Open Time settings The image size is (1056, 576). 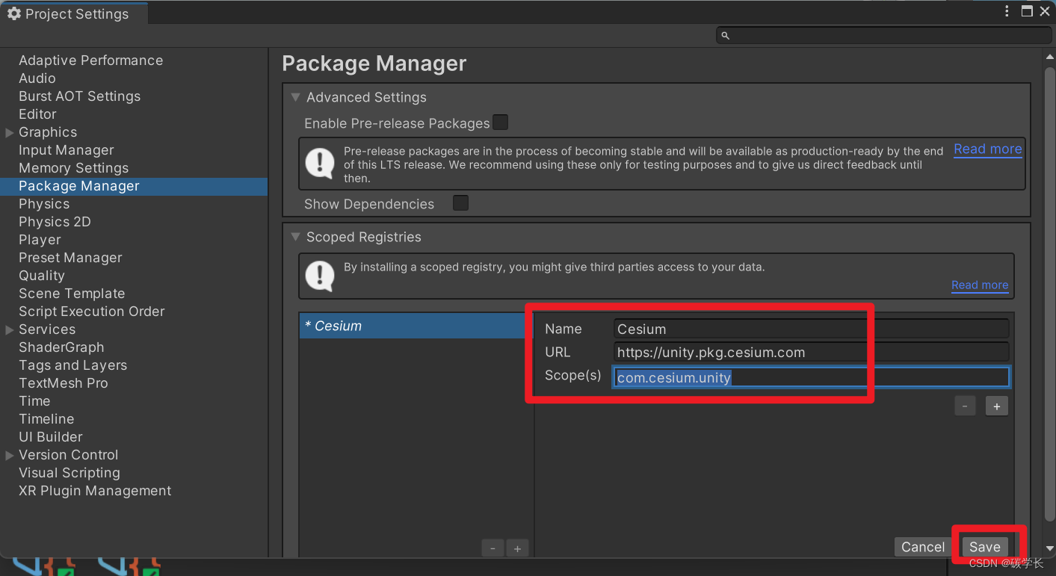34,401
